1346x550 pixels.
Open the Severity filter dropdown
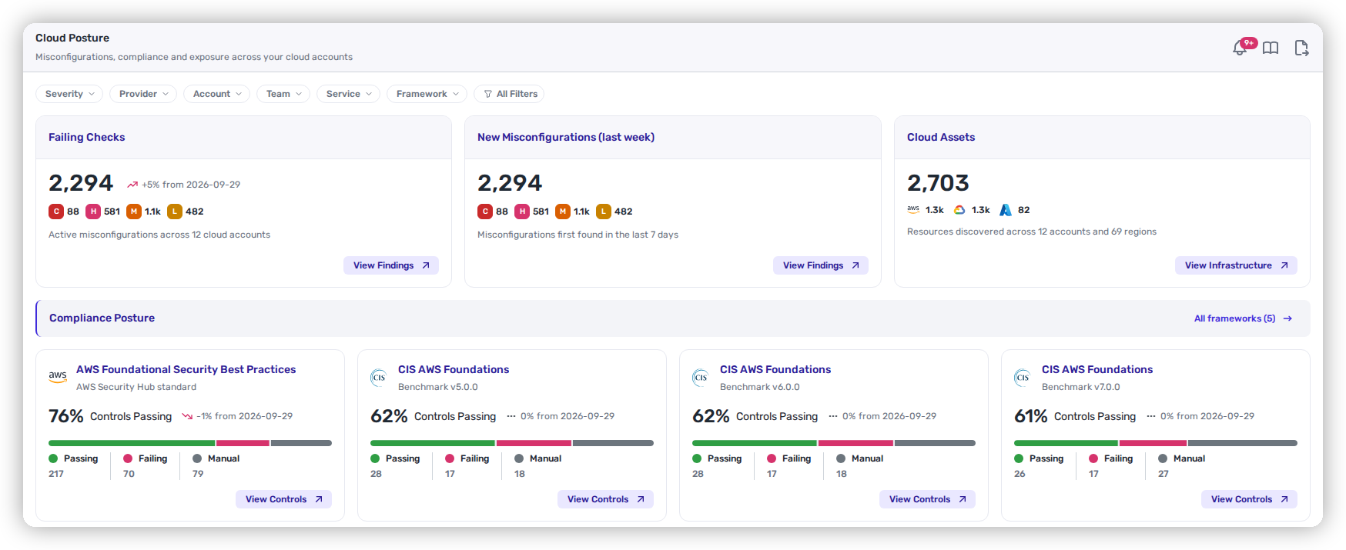click(x=69, y=94)
